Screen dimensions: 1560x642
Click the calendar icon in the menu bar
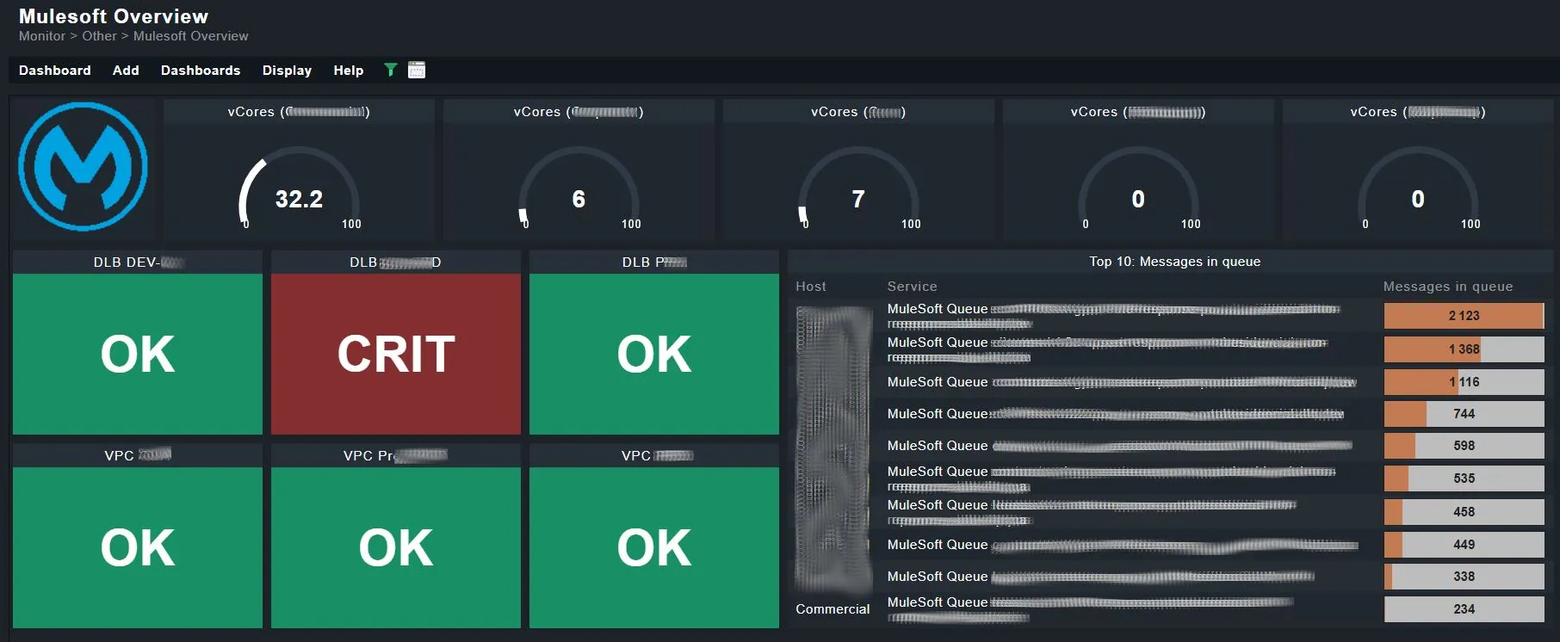point(417,70)
